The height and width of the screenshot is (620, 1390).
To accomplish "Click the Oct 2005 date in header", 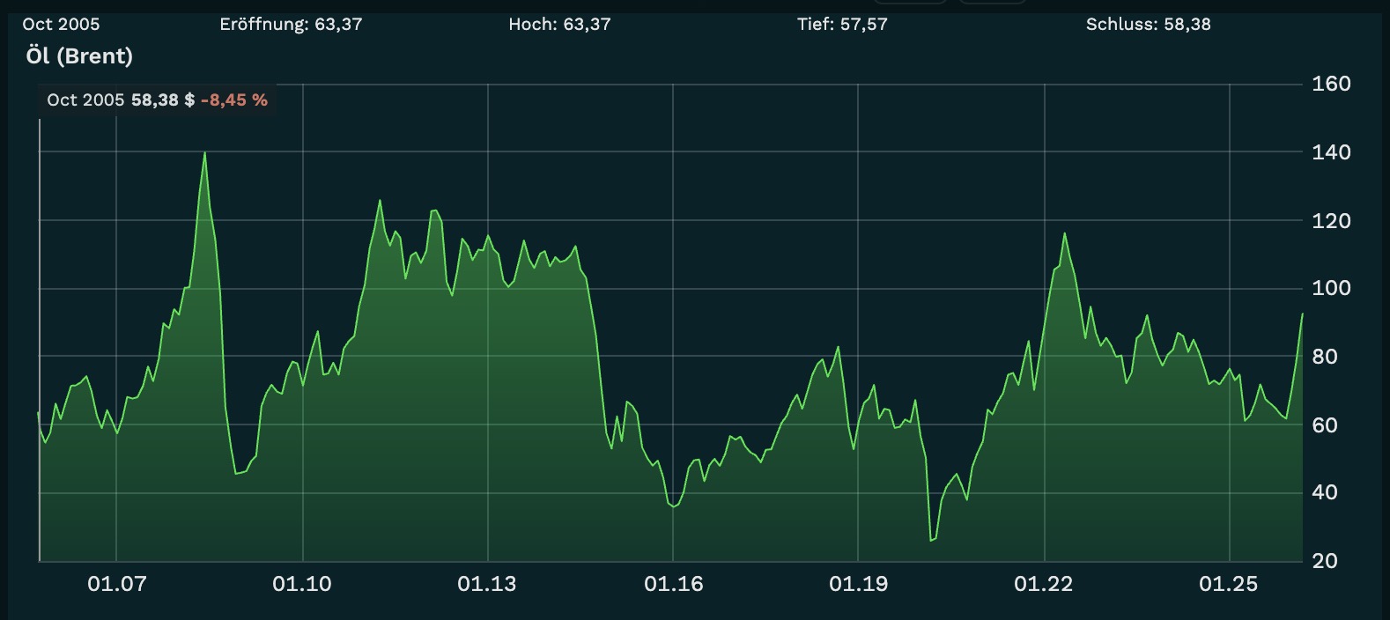I will [x=61, y=25].
